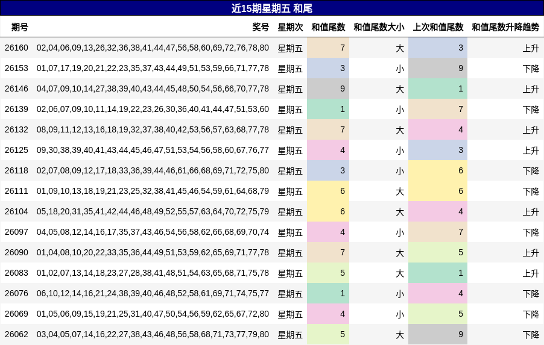Select issue number 26076
544x345 pixels.
(16, 293)
